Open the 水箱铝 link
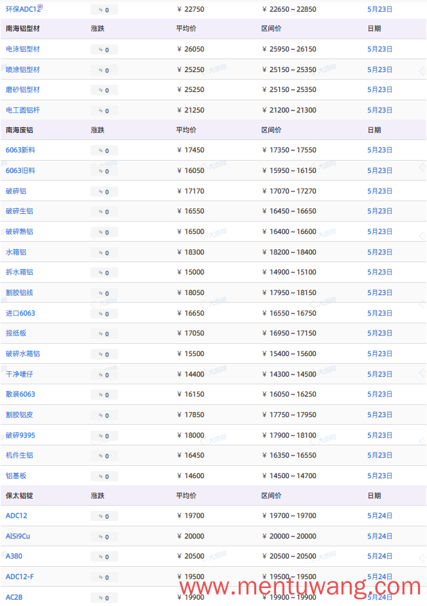This screenshot has width=427, height=606. click(x=16, y=252)
